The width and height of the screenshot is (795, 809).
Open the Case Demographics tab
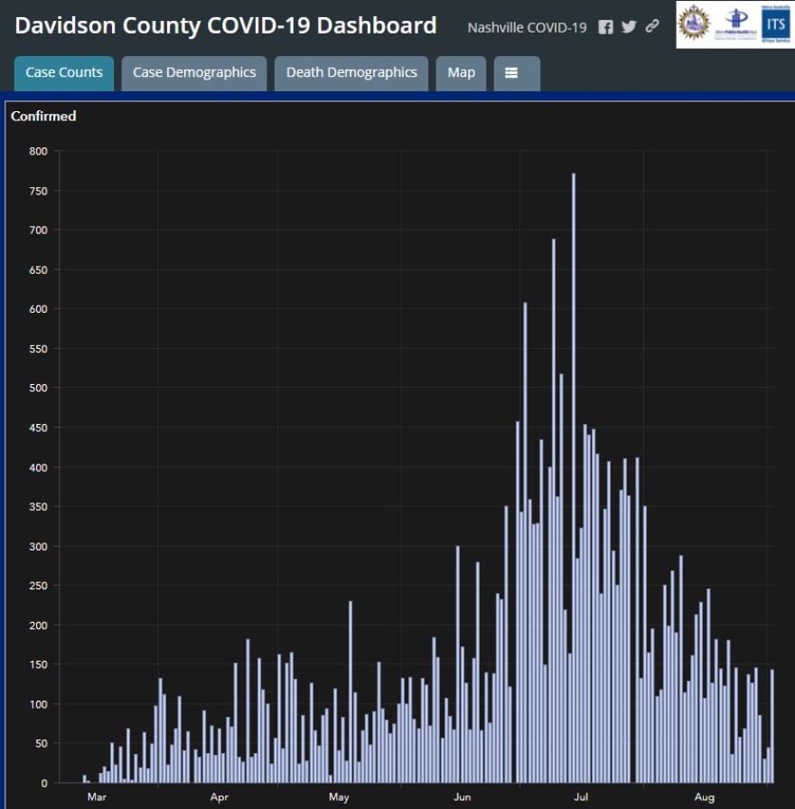(x=194, y=73)
